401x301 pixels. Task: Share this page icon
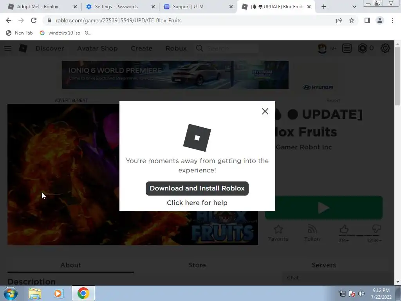pyautogui.click(x=339, y=20)
